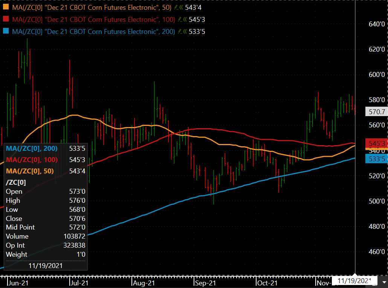This screenshot has height=288, width=388.
Task: Click the 543'4 value in the top legend
Action: (193, 8)
